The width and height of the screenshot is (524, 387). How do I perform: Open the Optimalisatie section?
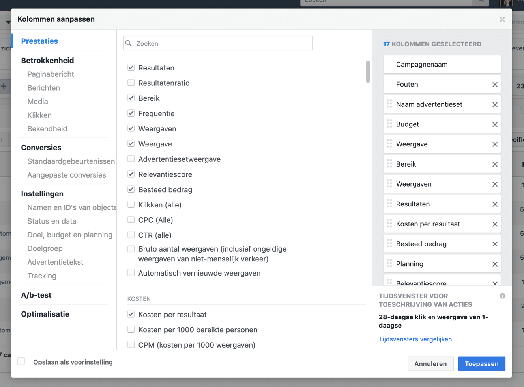(x=45, y=314)
